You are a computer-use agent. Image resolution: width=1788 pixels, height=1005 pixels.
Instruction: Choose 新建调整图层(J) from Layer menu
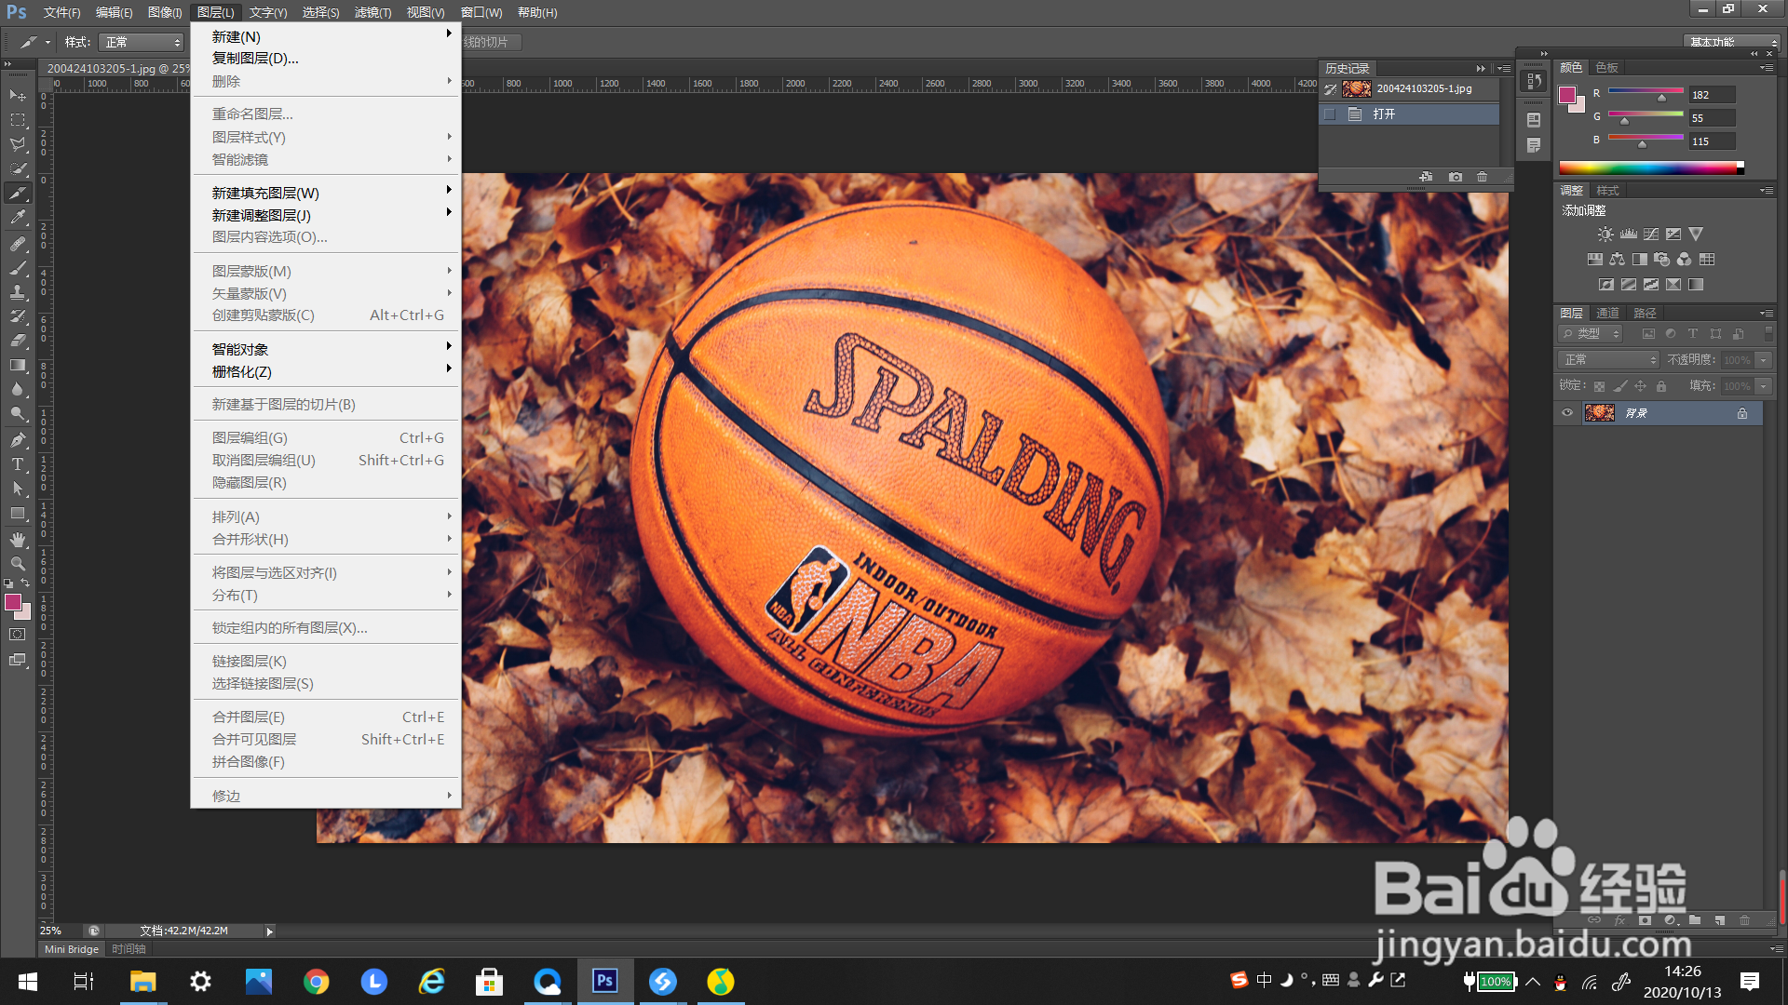click(262, 215)
